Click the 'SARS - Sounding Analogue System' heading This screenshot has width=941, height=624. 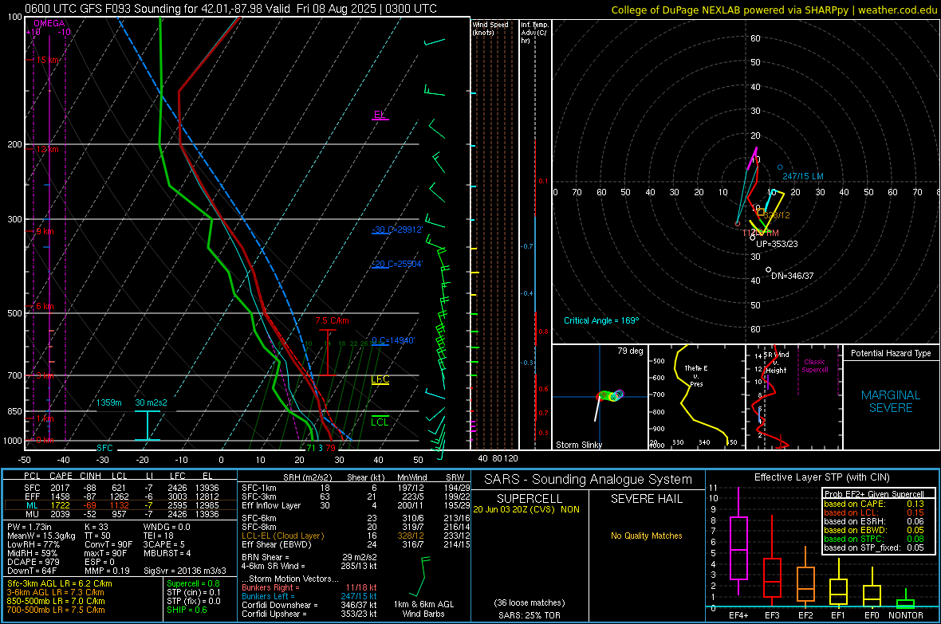click(589, 480)
